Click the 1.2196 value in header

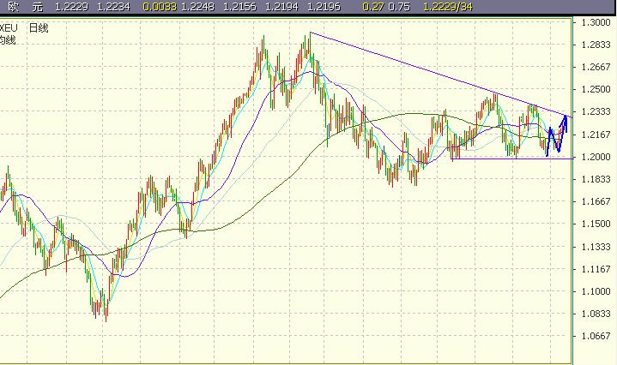coord(324,7)
